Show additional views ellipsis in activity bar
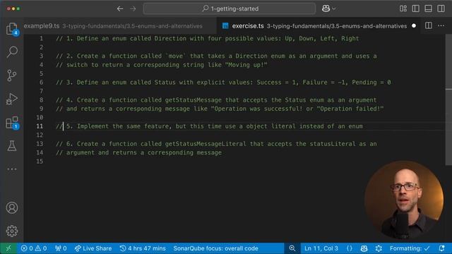This screenshot has height=254, width=452. [x=12, y=169]
